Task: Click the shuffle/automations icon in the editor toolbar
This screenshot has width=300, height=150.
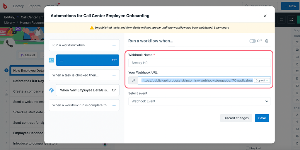Action: 291,20
